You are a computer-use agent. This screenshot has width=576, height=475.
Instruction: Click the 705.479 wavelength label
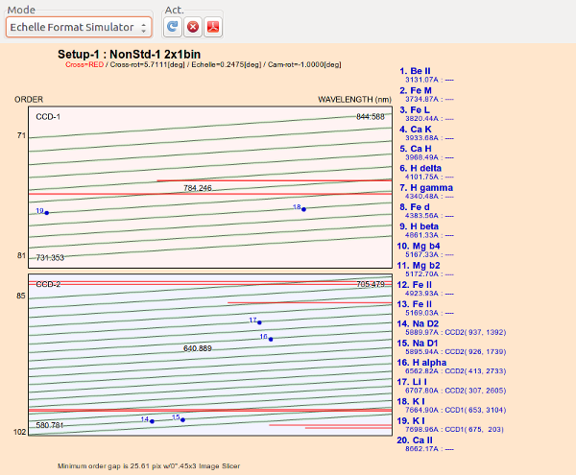pos(371,284)
